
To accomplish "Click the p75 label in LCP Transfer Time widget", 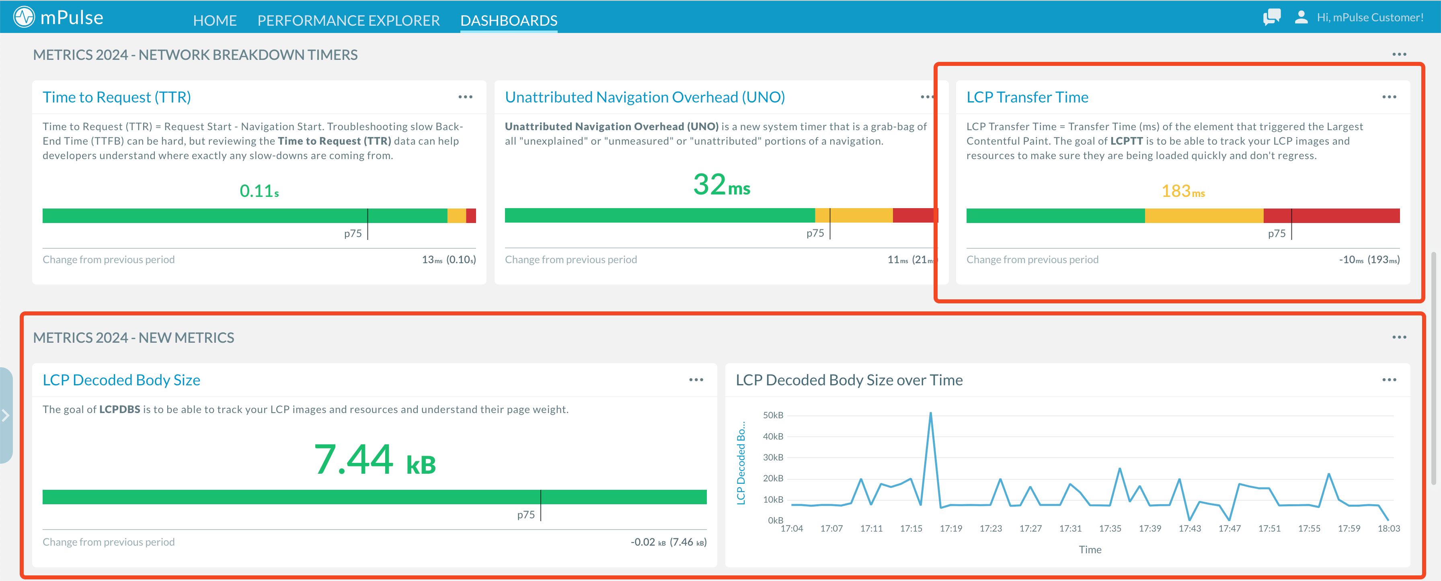I will click(1277, 233).
